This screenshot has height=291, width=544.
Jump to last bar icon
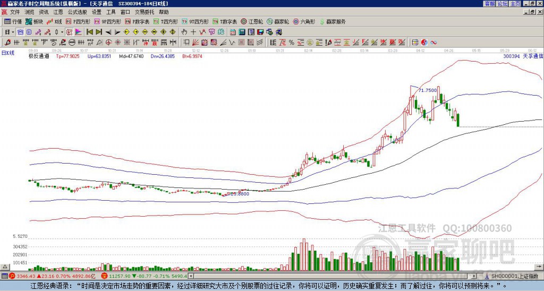pyautogui.click(x=99, y=32)
